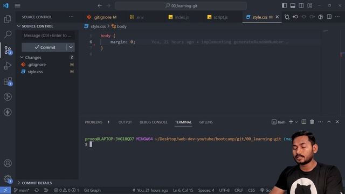Create a new terminal with plus icon
Image resolution: width=345 pixels, height=194 pixels.
point(291,122)
